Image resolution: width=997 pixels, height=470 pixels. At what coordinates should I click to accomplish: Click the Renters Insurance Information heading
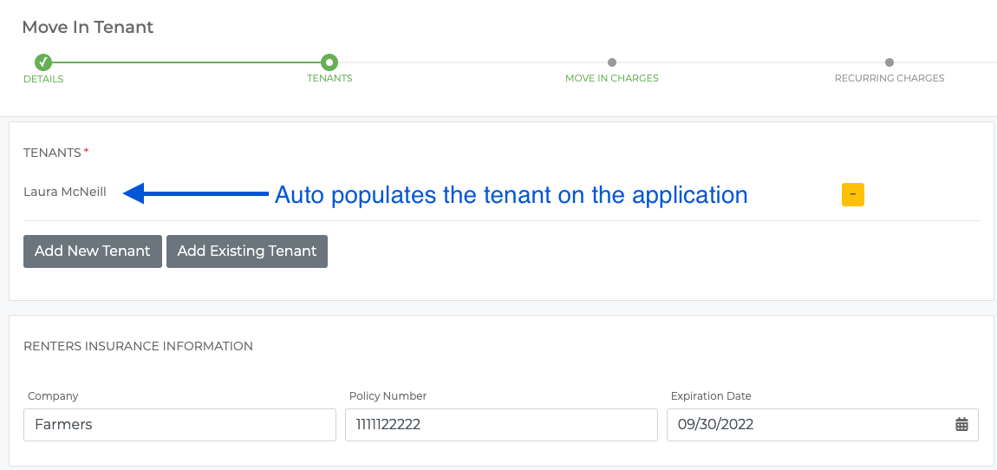pos(138,346)
